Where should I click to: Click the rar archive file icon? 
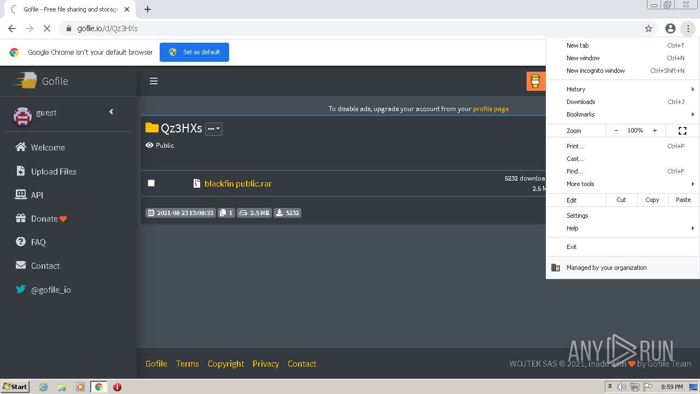pos(197,183)
